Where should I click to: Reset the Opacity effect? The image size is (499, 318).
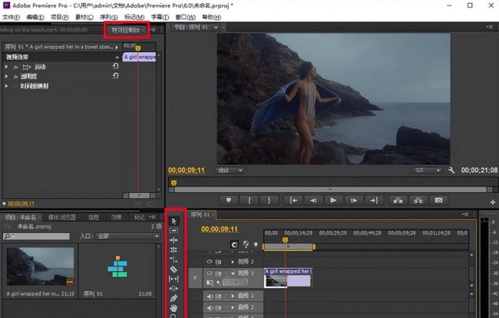click(115, 76)
